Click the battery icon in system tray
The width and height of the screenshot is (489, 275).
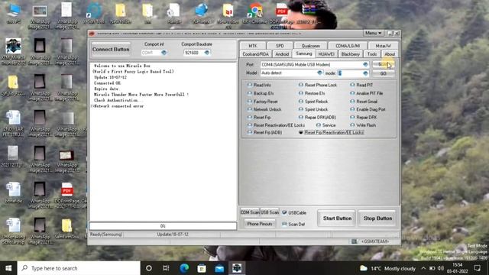pyautogui.click(x=432, y=268)
